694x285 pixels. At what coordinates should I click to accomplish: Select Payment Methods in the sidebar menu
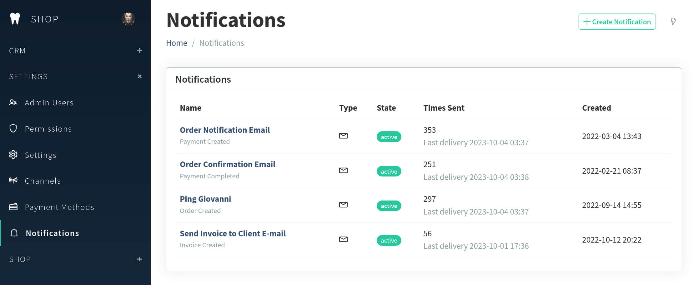(59, 207)
